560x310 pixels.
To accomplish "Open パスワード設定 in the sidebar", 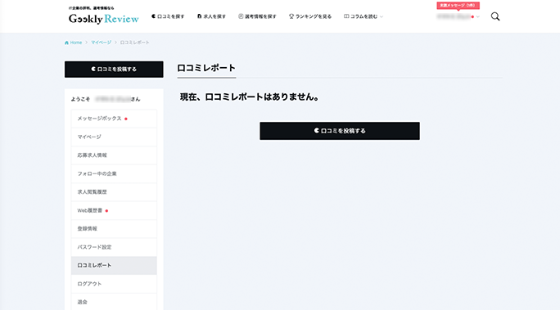I will click(114, 247).
